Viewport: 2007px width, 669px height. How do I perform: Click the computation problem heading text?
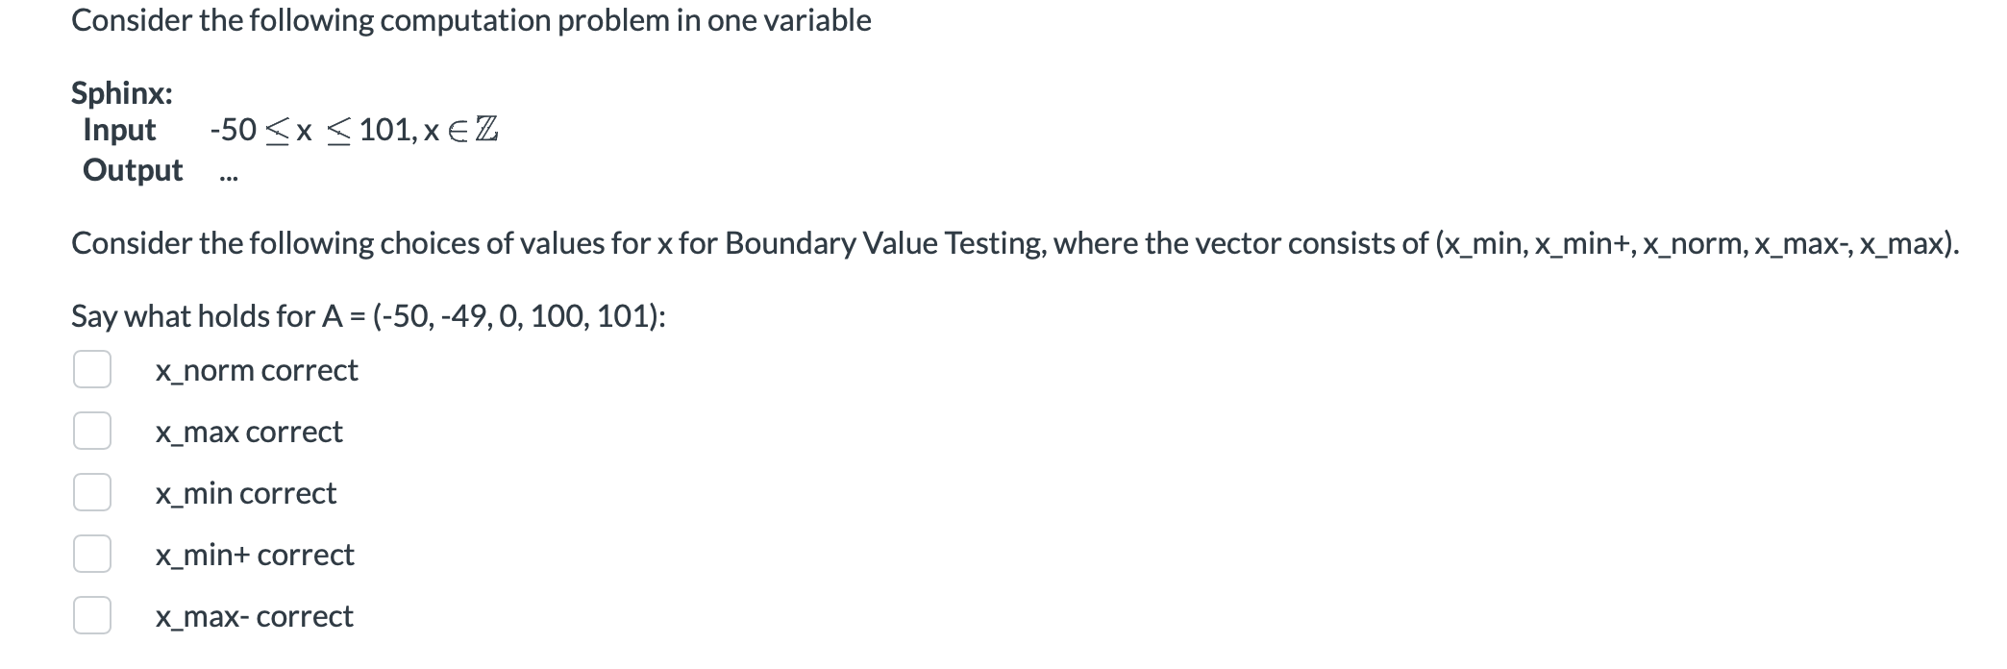coord(471,19)
